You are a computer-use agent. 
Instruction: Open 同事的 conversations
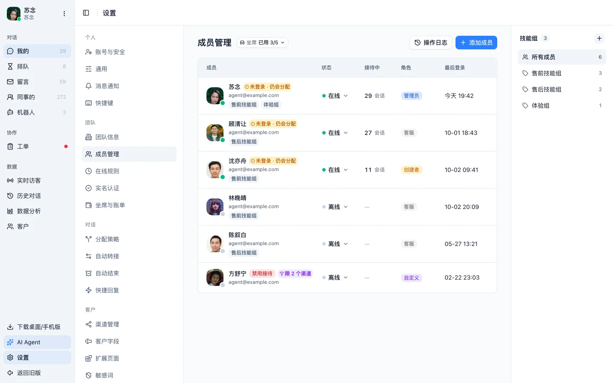[x=37, y=97]
